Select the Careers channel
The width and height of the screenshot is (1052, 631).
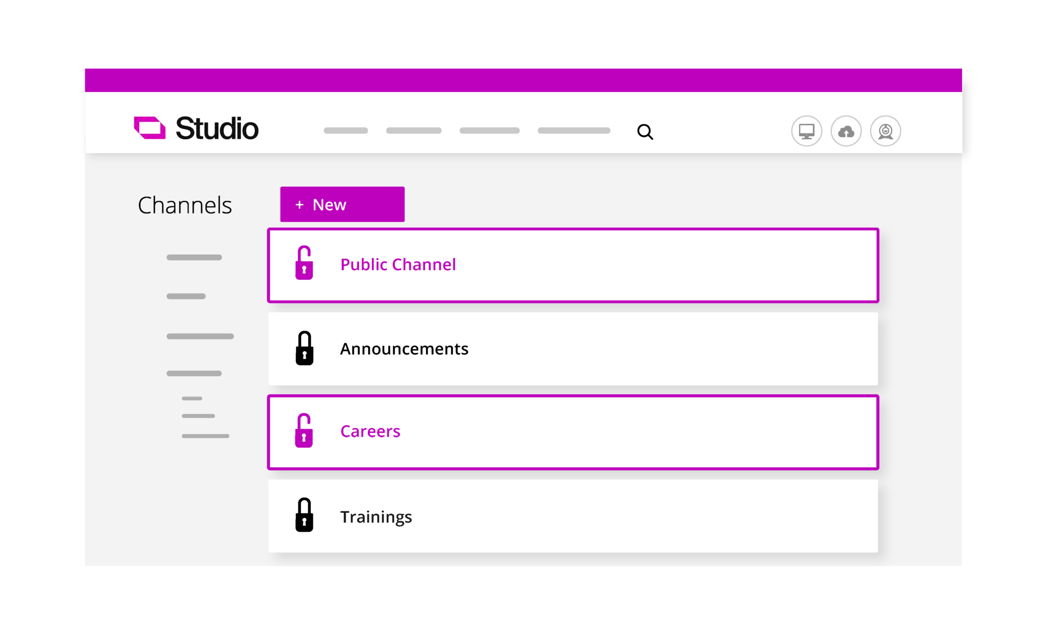pyautogui.click(x=573, y=432)
